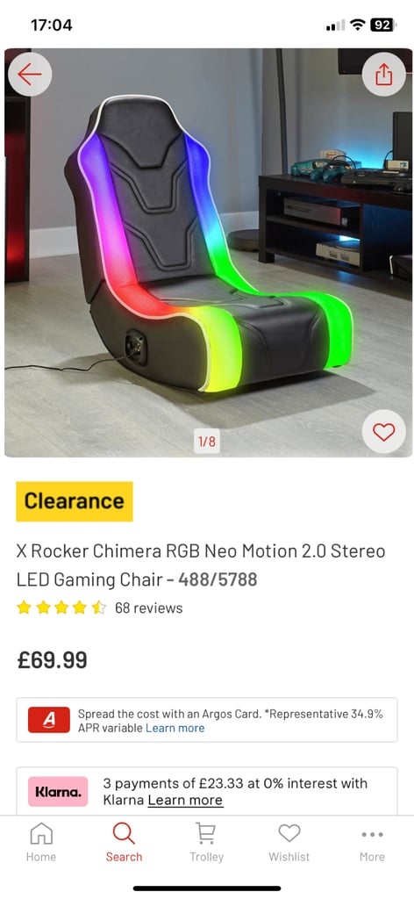Tap the product title text
Viewport: 414px width, 899px height.
coord(200,565)
